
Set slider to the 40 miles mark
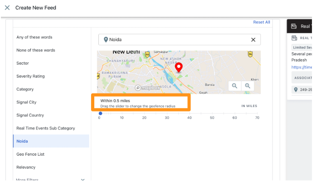pos(190,114)
